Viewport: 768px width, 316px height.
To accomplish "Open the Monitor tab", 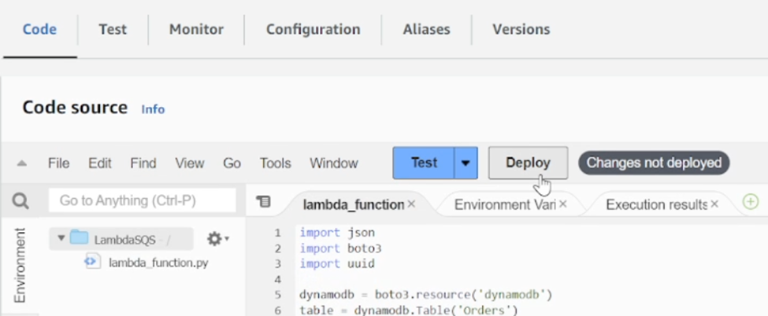I will 196,29.
